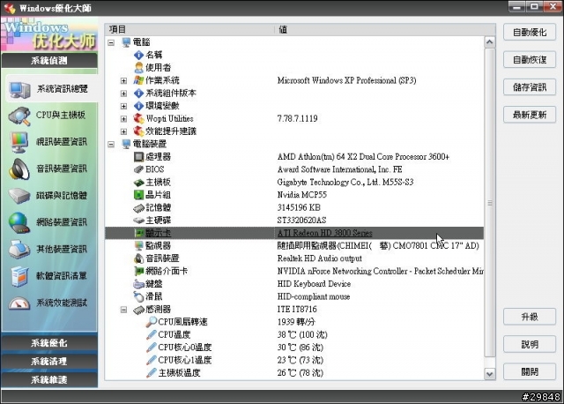This screenshot has height=404, width=564.
Task: Click the 主硬碟 hard disk icon
Action: 138,221
